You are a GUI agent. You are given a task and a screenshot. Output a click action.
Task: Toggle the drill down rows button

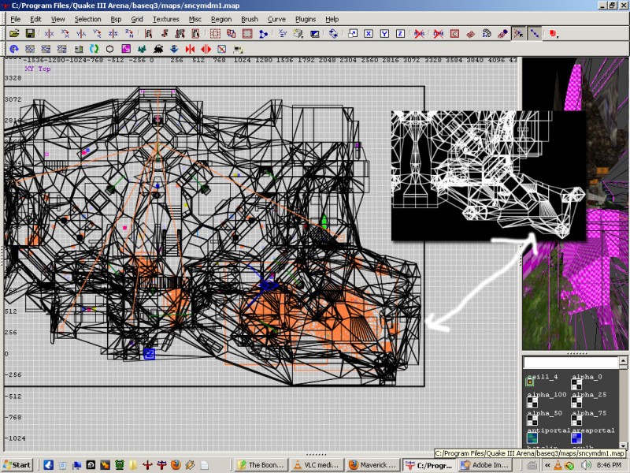(x=535, y=34)
